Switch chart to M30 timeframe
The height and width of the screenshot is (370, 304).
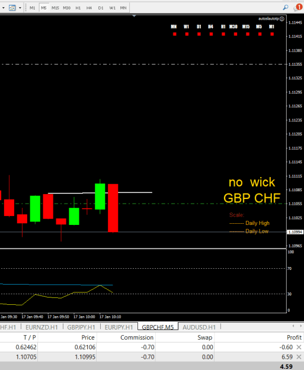(66, 8)
